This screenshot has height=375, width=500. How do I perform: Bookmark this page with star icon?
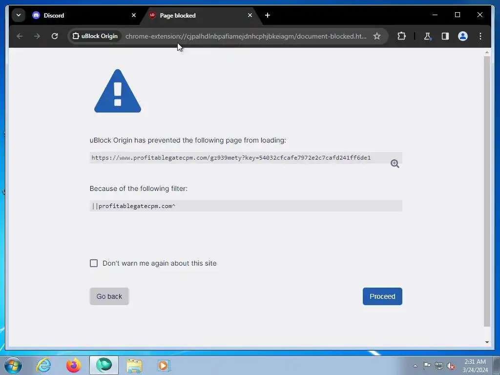pos(377,36)
